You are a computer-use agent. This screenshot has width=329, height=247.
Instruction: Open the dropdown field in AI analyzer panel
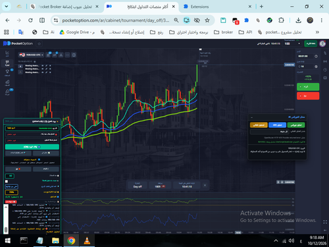[270, 132]
